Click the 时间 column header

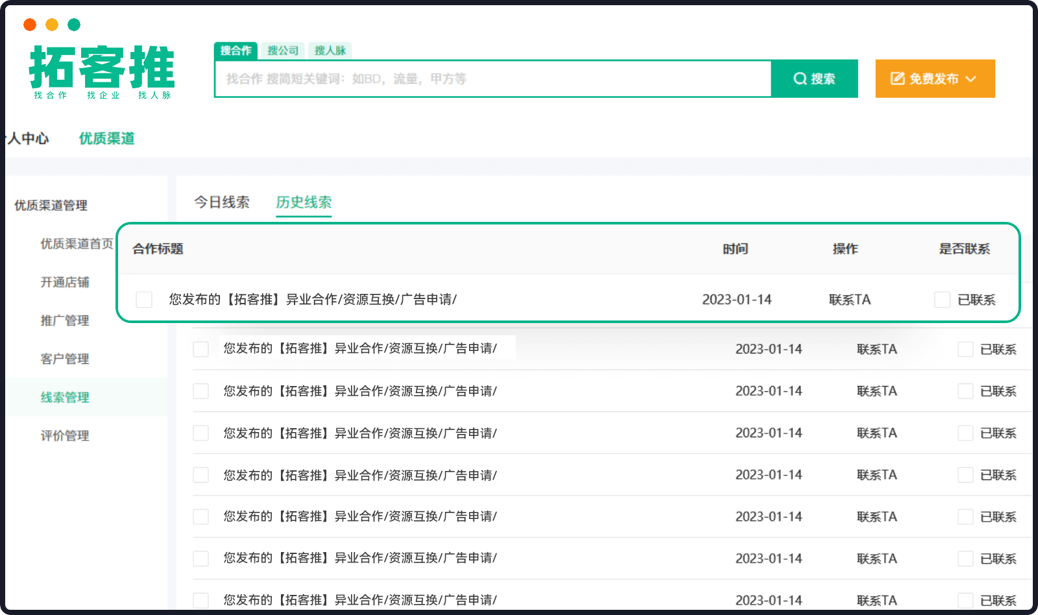click(x=736, y=249)
